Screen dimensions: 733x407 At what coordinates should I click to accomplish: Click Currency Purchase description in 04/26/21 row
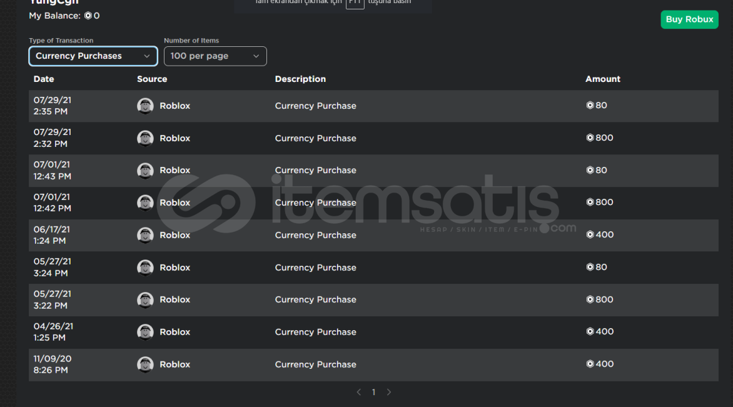pos(316,332)
